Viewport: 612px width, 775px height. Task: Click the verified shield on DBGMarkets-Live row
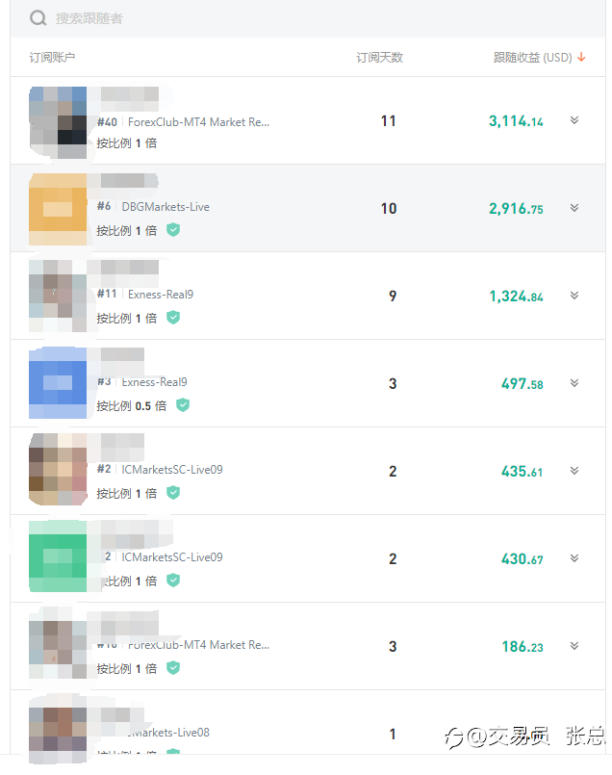pyautogui.click(x=173, y=230)
